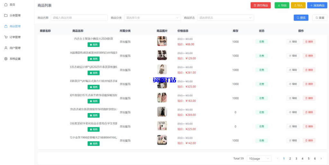Open the ¥88.00 product thumbnail image
The width and height of the screenshot is (329, 165).
coord(162,41)
